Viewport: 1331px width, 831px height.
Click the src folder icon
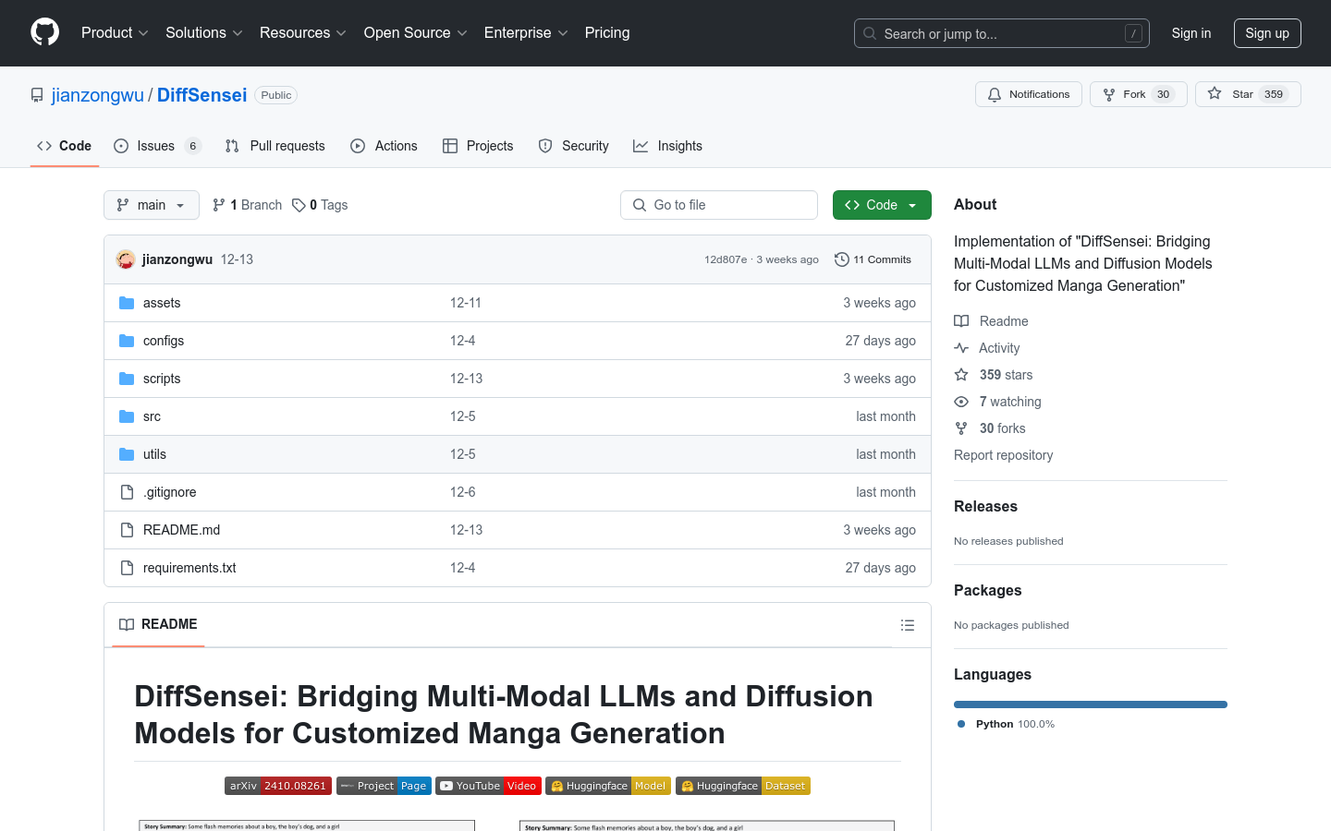coord(127,416)
